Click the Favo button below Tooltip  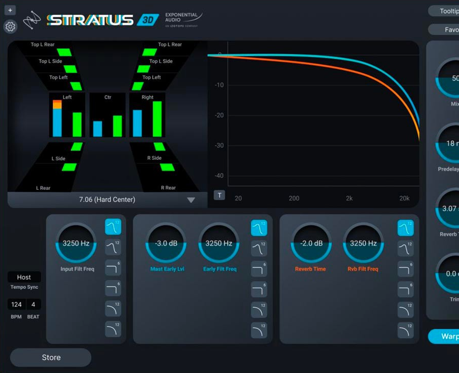(x=444, y=30)
